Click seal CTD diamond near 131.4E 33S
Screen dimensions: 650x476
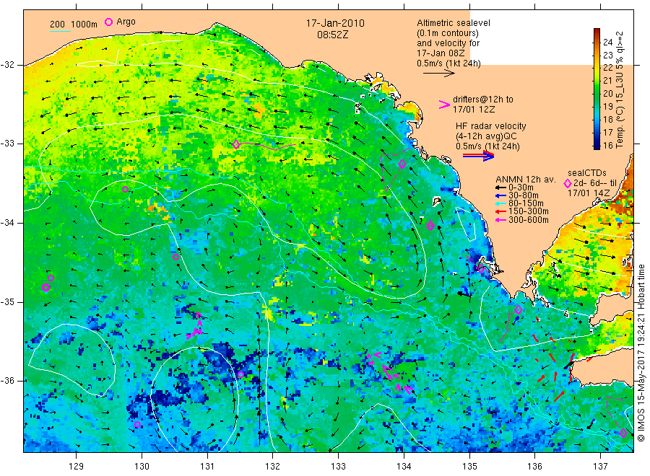tap(236, 144)
